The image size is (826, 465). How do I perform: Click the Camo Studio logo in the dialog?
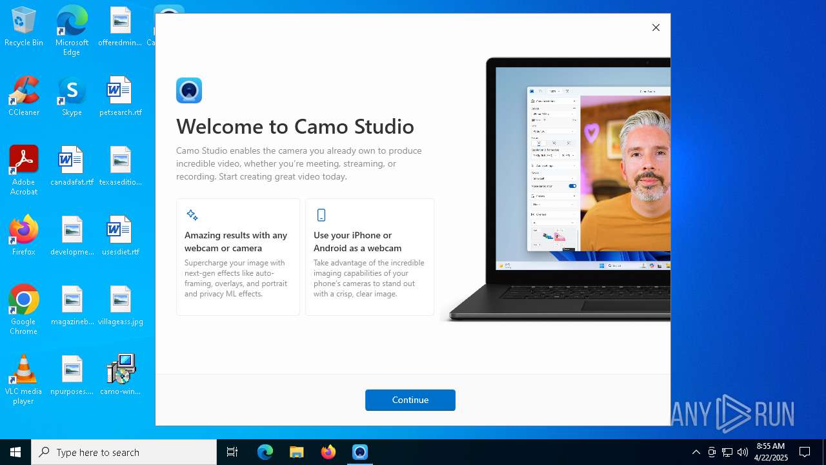[x=189, y=90]
